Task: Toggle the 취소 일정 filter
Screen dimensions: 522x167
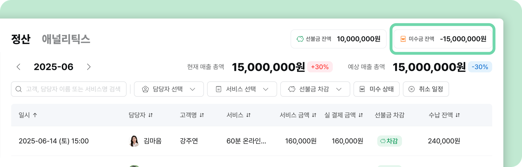Action: click(426, 89)
